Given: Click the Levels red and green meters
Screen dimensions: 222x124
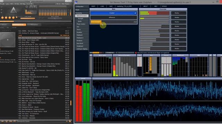Looking at the screenshot, I should point(83,101).
